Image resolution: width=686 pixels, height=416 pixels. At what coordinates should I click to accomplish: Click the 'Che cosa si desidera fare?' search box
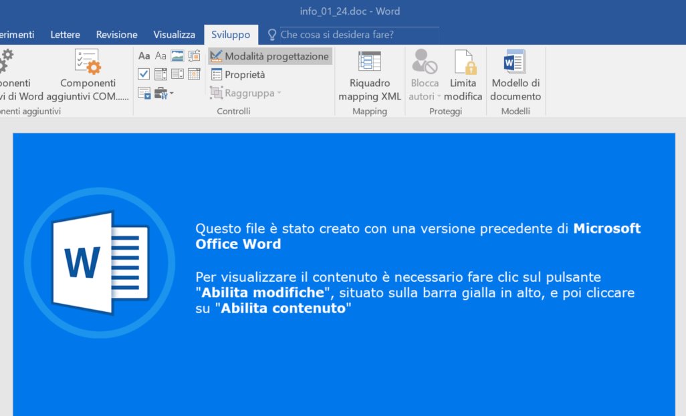[x=359, y=35]
